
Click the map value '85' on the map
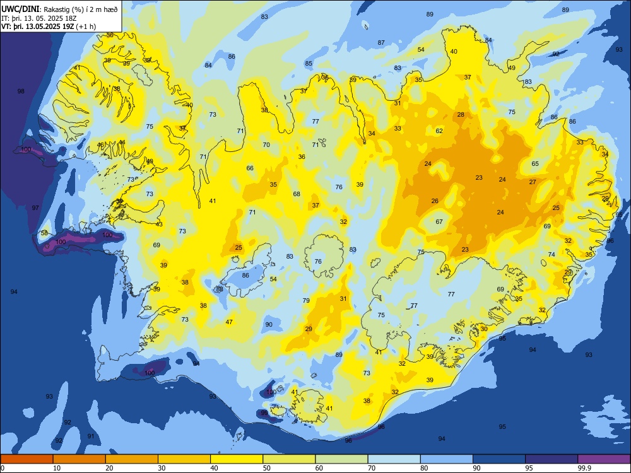309,64
